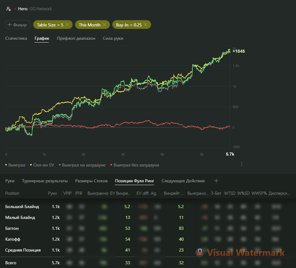Switch to the Руки report tab
296x268 pixels.
pyautogui.click(x=10, y=181)
